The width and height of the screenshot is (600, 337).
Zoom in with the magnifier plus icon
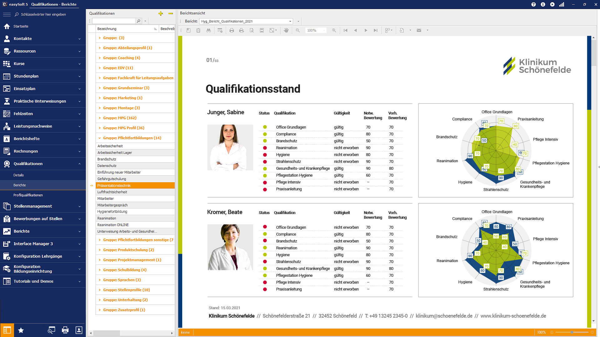click(334, 30)
